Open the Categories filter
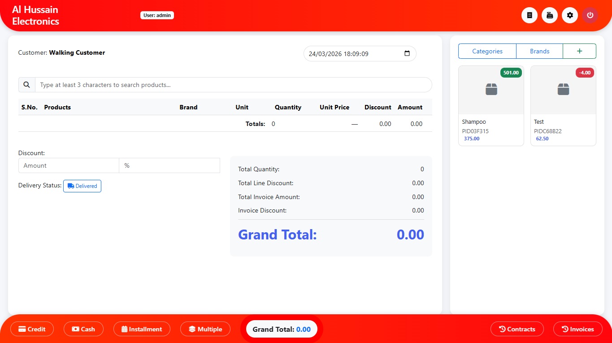Viewport: 612px width, 343px height. tap(487, 51)
